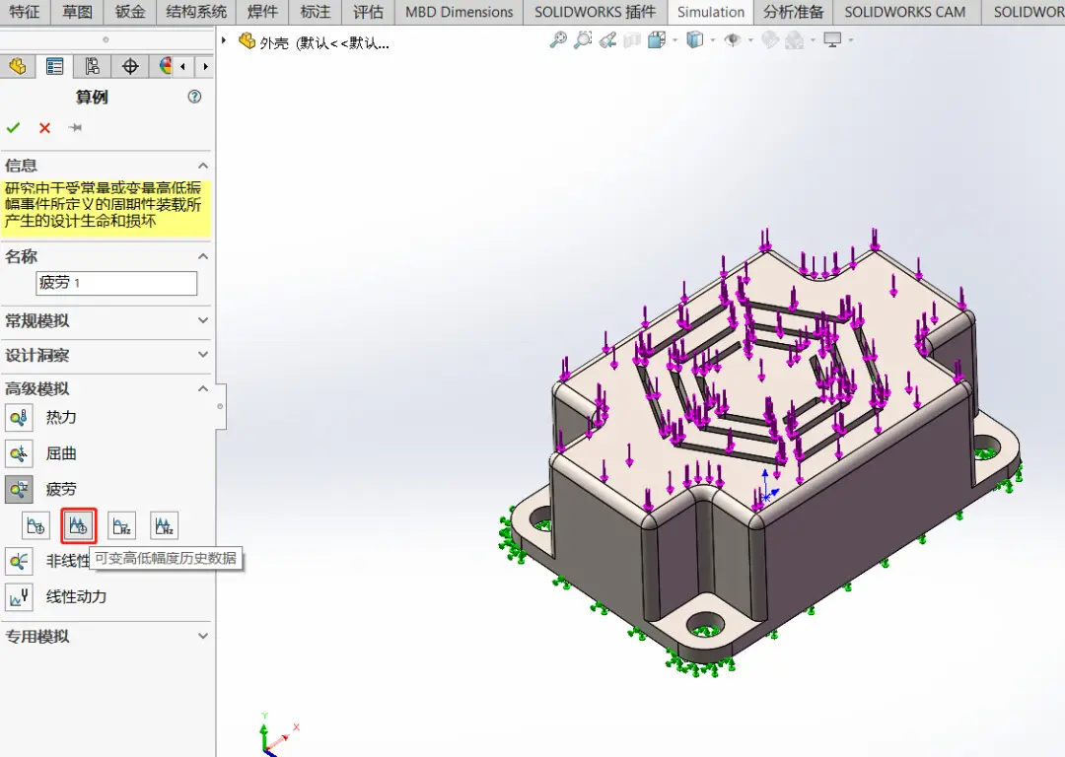Switch to 钣金 tab

click(x=130, y=12)
